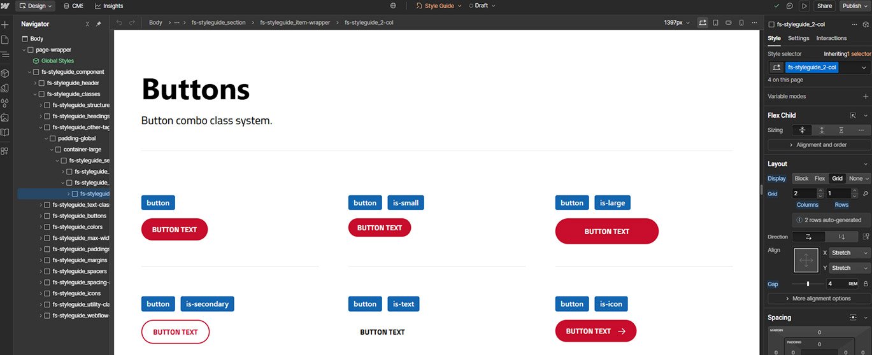Open the style selector dropdown arrow
872x355 pixels.
pyautogui.click(x=864, y=67)
